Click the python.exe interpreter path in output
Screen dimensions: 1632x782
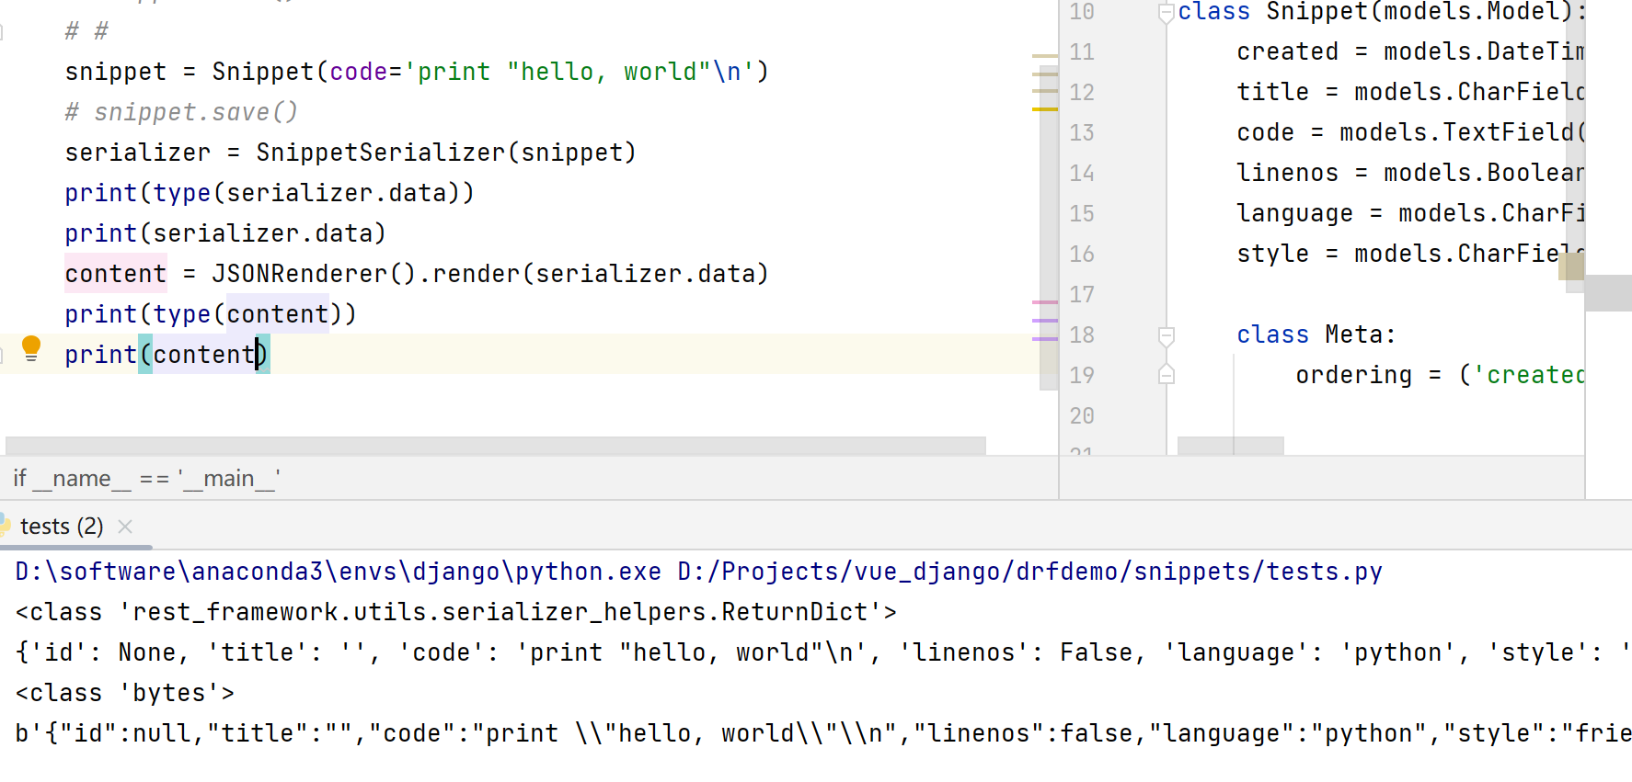338,572
